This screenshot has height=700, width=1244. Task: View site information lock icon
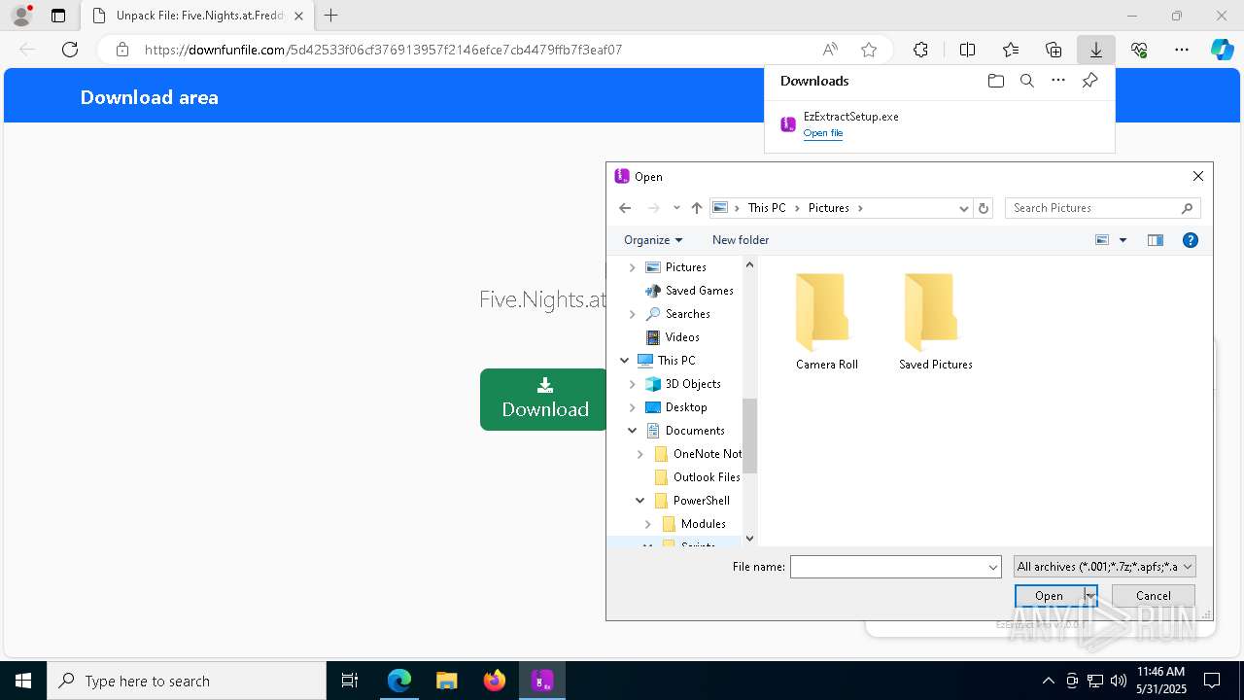pyautogui.click(x=121, y=50)
